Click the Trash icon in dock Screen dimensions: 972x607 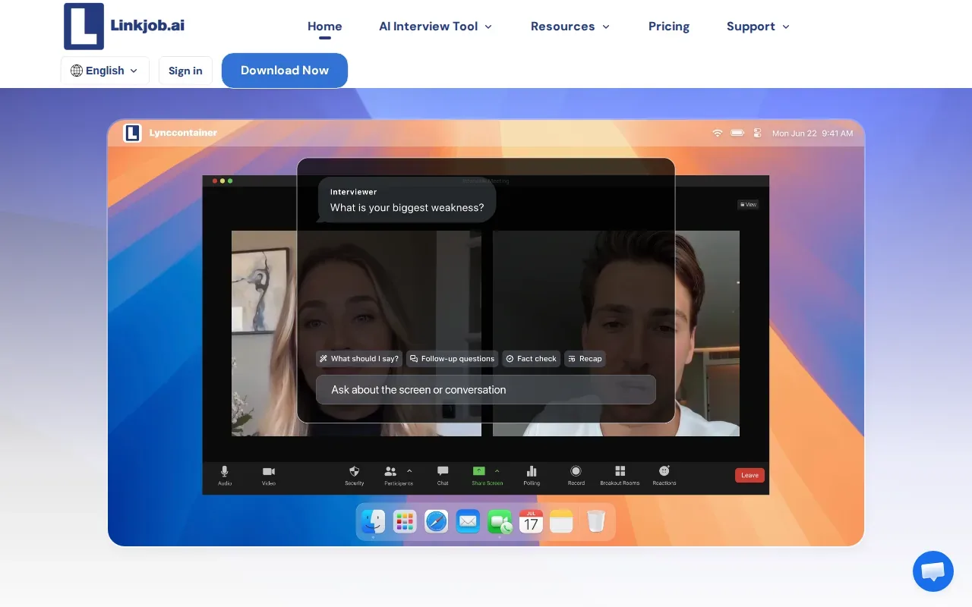[x=596, y=521]
